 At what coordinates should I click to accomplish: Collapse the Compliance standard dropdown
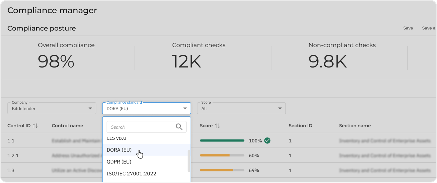point(185,109)
